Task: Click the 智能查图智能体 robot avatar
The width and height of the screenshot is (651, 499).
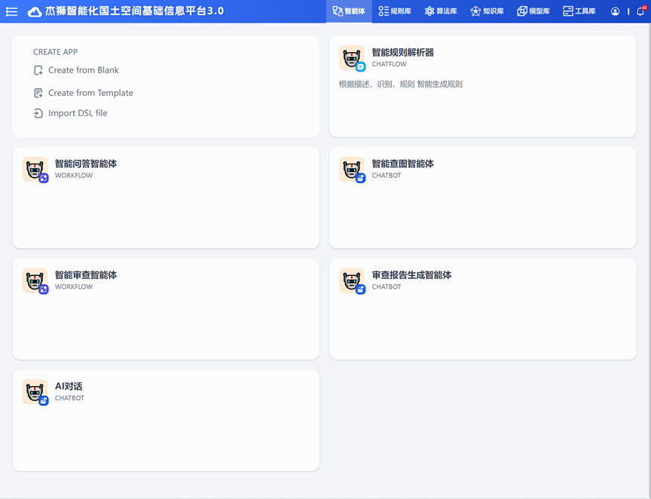Action: [352, 169]
